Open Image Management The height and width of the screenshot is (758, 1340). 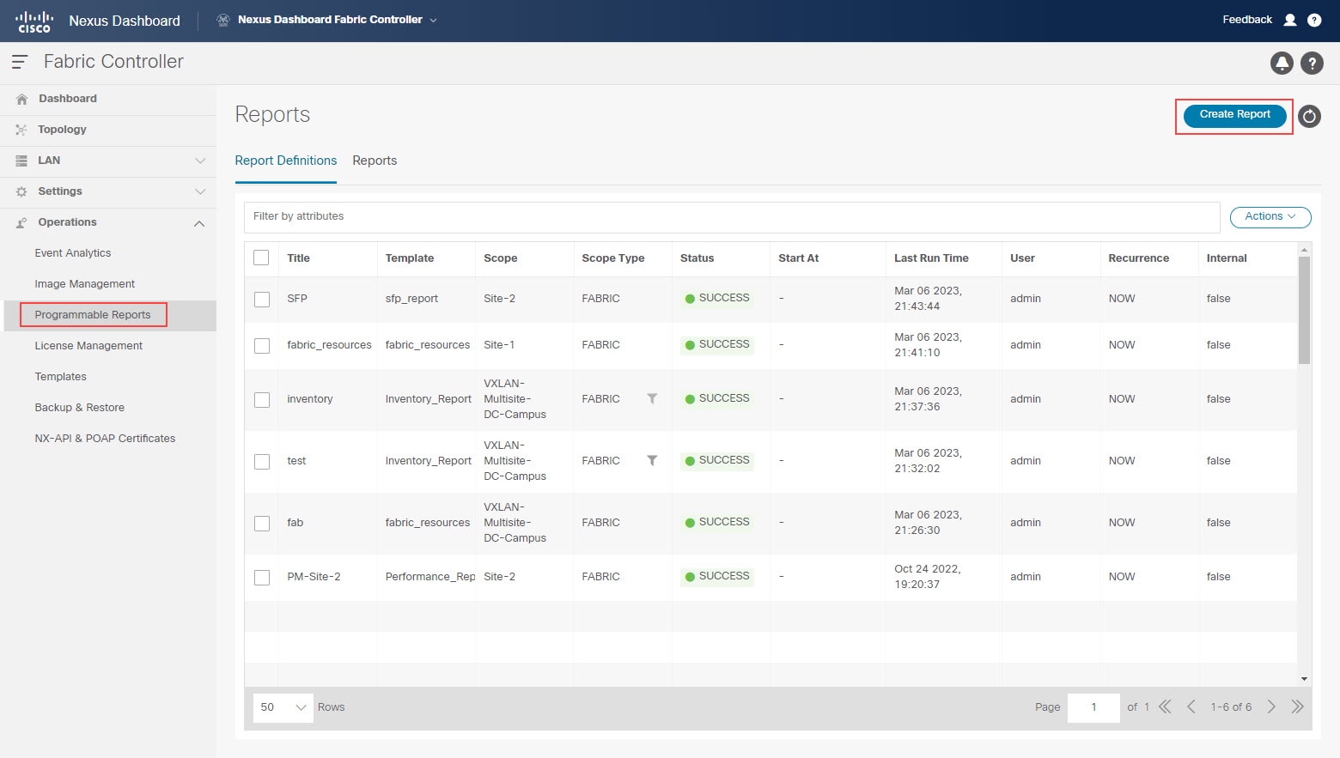click(x=85, y=284)
